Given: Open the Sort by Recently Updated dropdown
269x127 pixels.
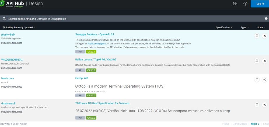Looking at the screenshot, I should coord(19,27).
